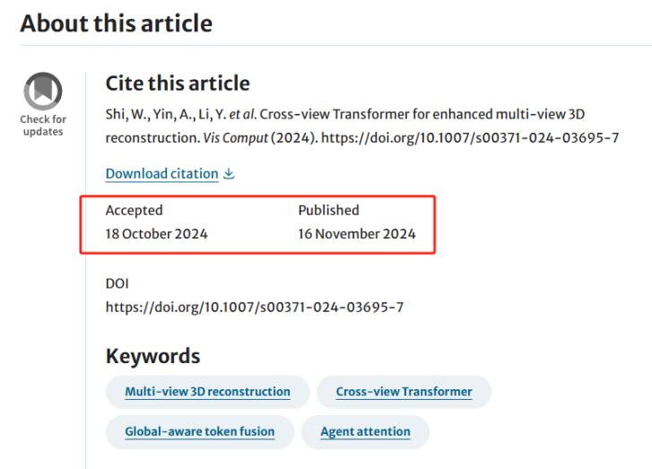652x469 pixels.
Task: Click the About this article heading
Action: (x=117, y=23)
